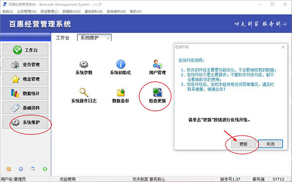This screenshot has height=182, width=292.
Task: Click the green arrow icon in sidebar bottom
Action: coord(45,169)
